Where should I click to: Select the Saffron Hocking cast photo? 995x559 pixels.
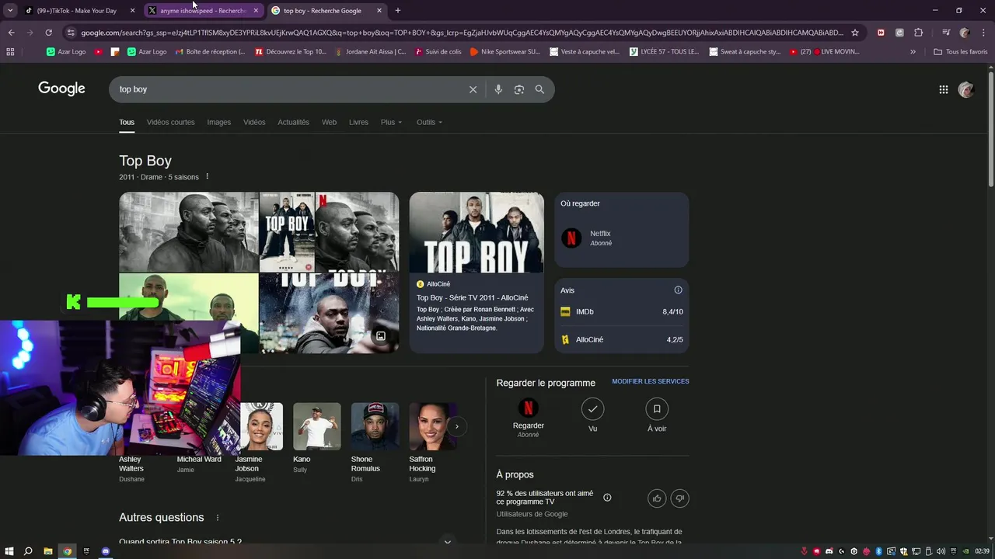pyautogui.click(x=432, y=426)
